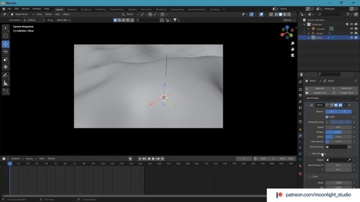Click the Blender logo menu icon

tap(4, 9)
